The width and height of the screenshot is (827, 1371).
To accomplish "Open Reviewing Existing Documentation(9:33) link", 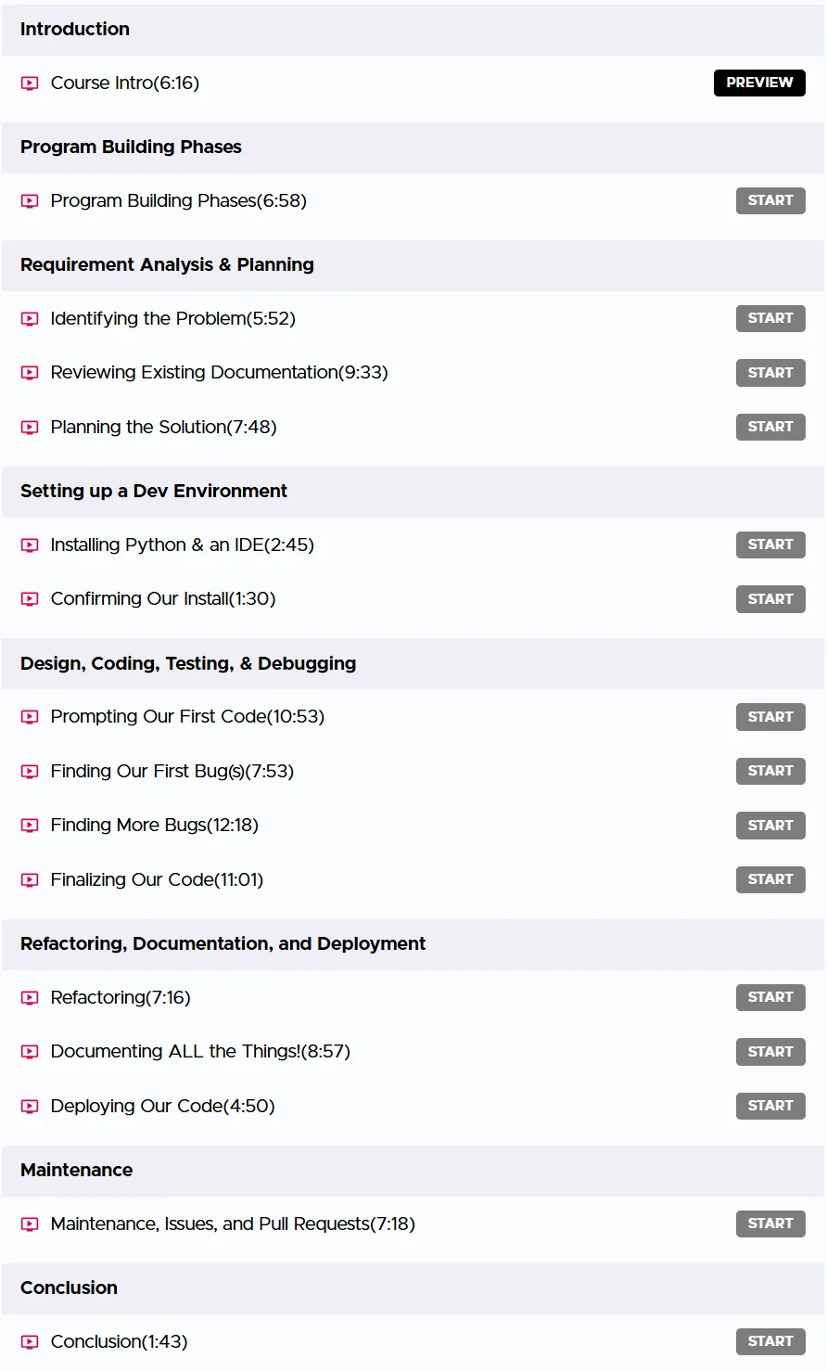I will pyautogui.click(x=220, y=373).
